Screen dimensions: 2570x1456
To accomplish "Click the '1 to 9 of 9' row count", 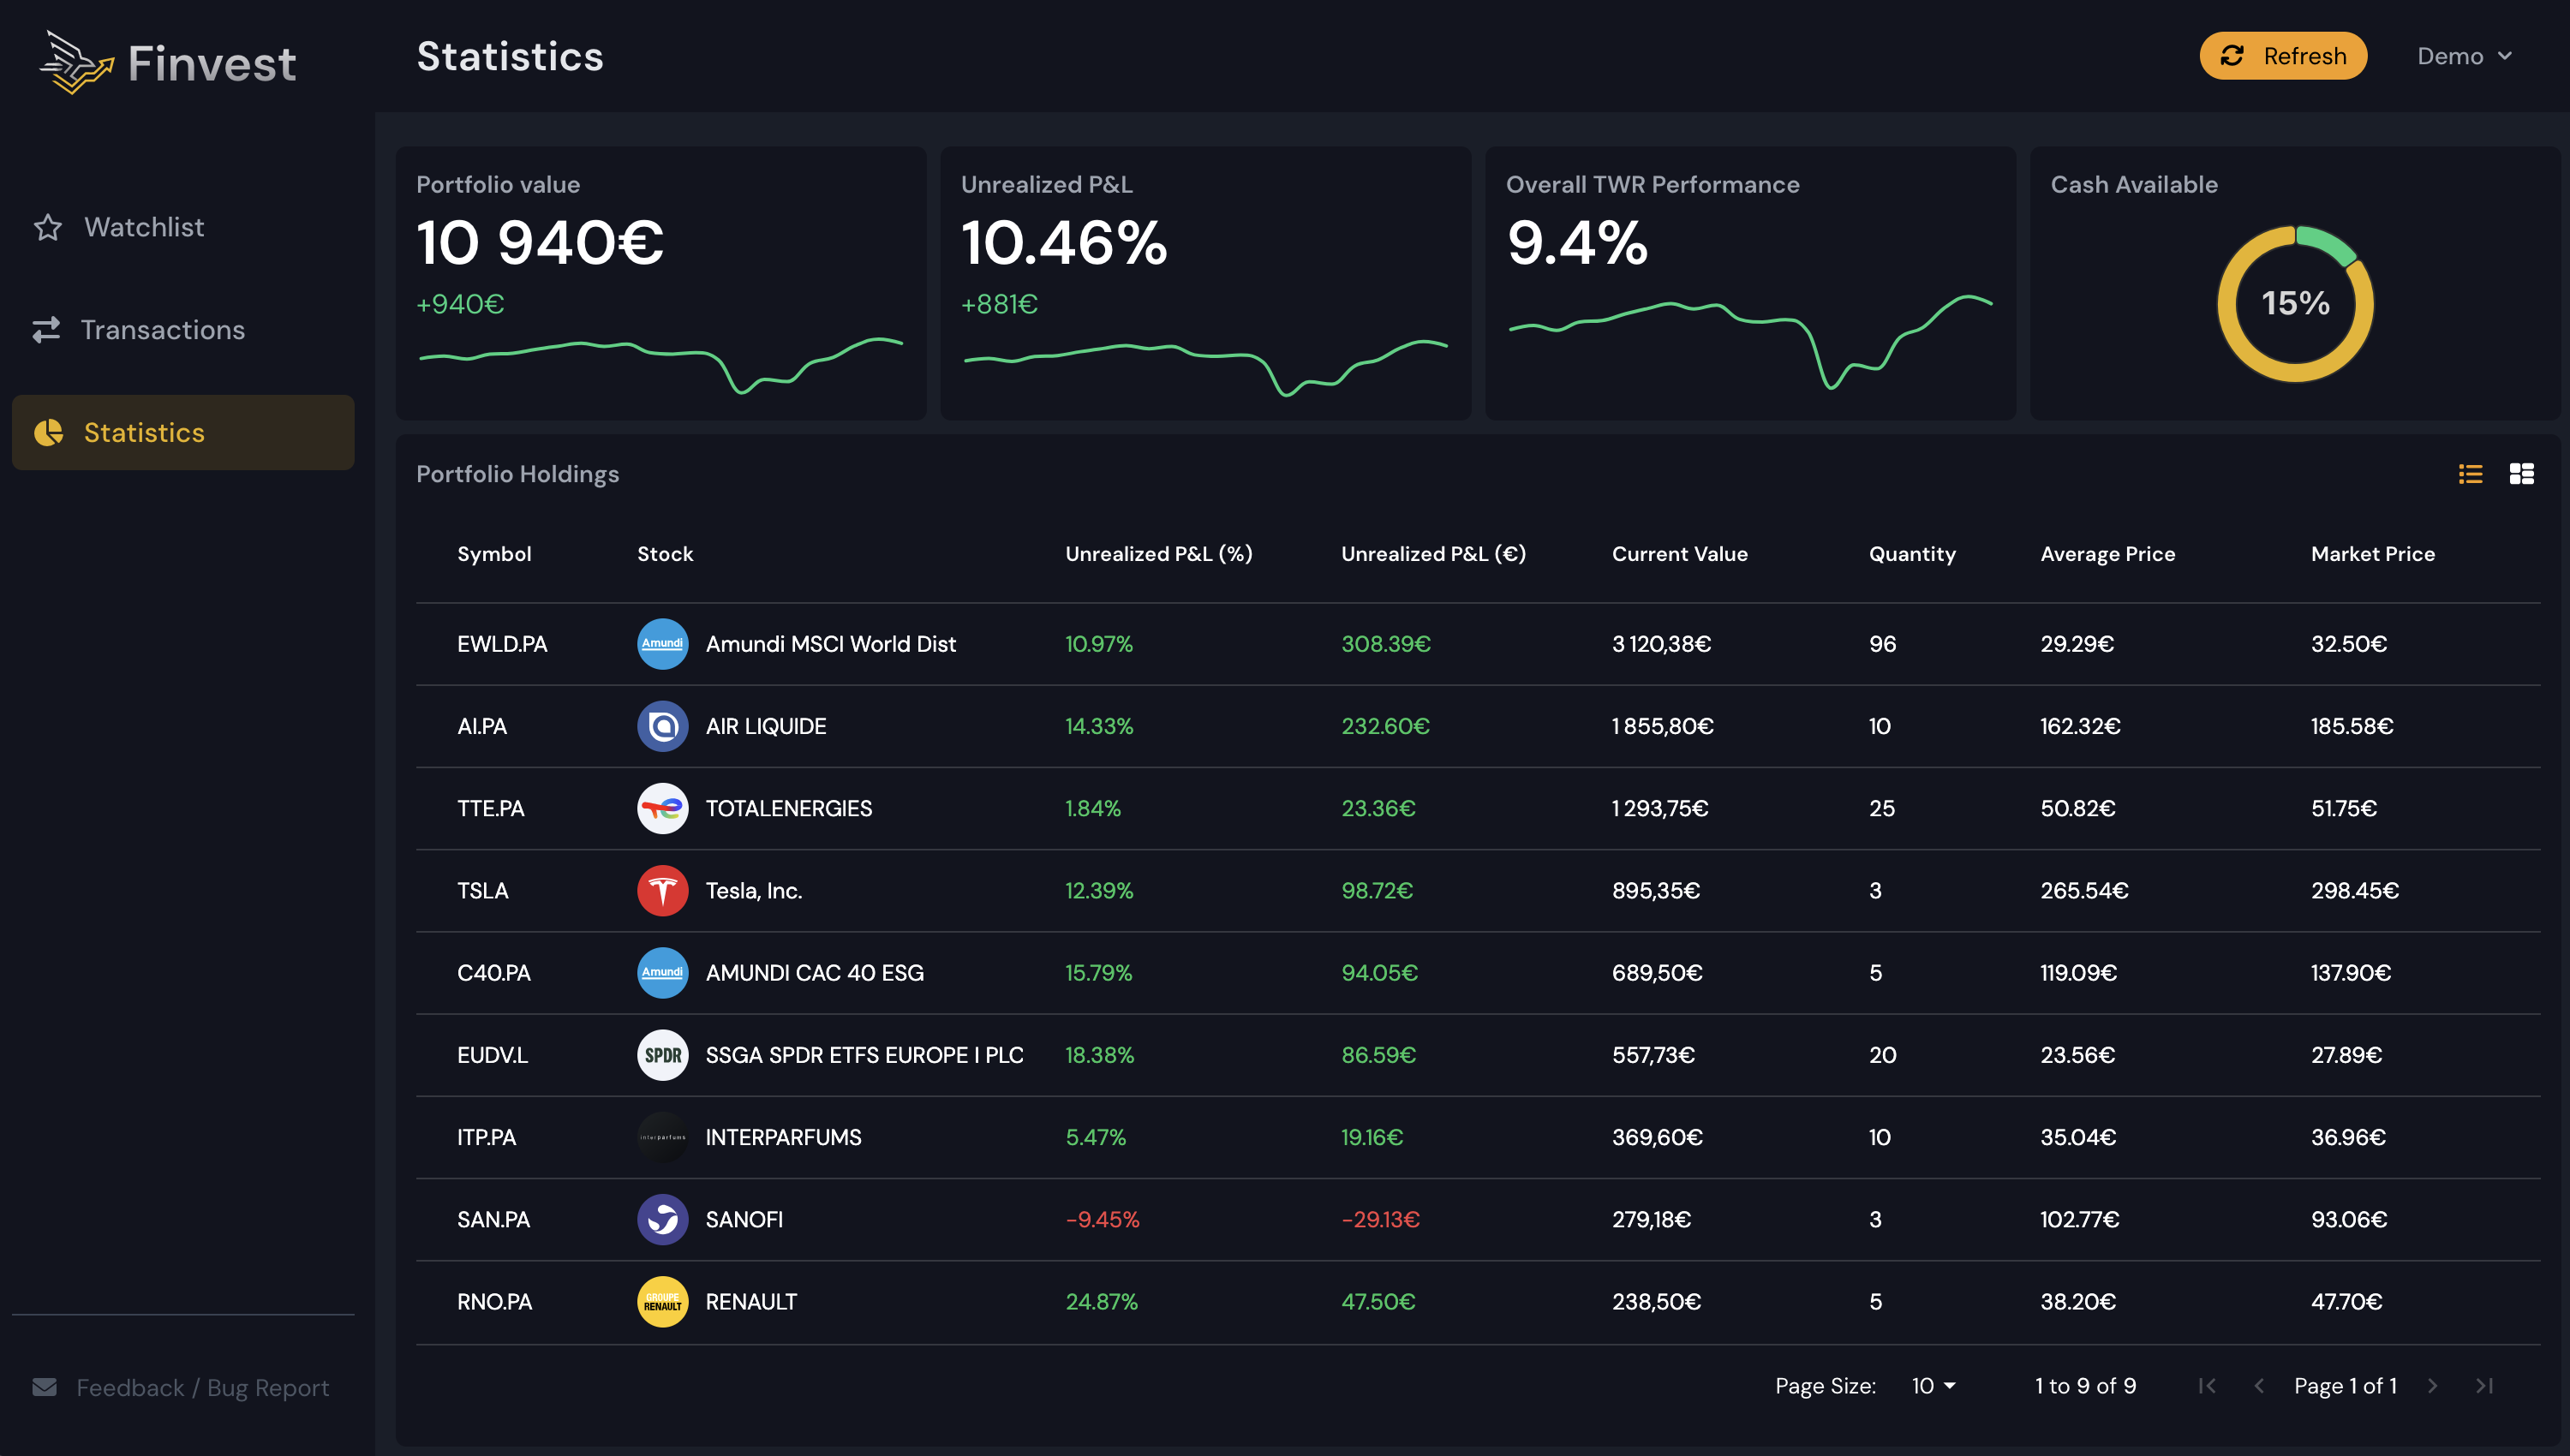I will point(2086,1386).
